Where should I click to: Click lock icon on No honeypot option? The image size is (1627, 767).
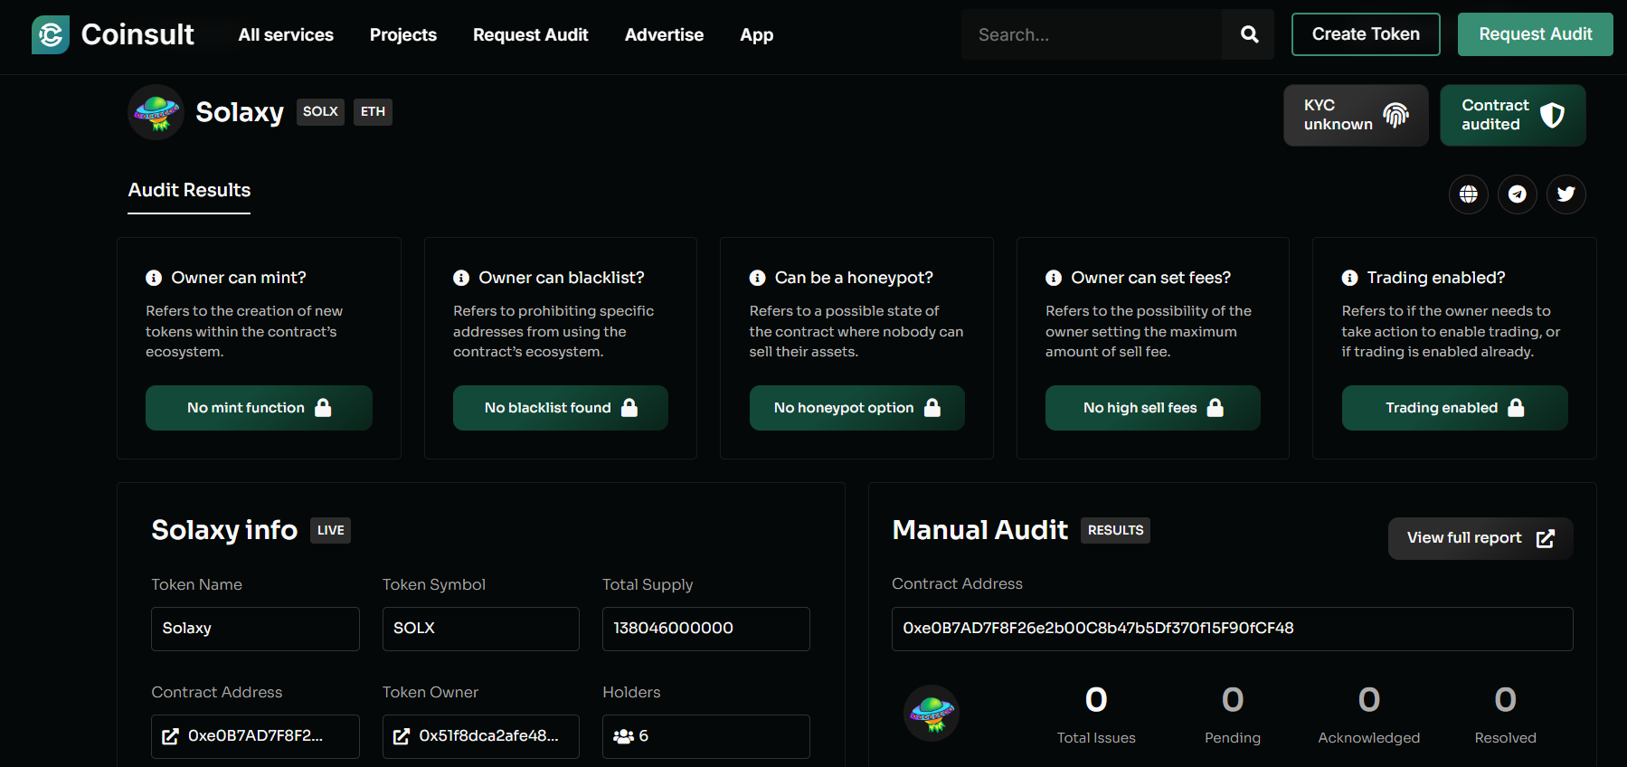click(932, 407)
